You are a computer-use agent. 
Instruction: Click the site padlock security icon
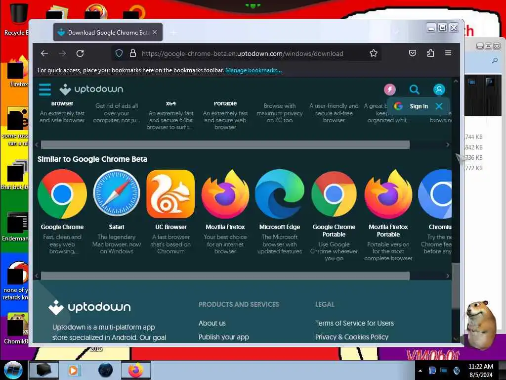[132, 53]
